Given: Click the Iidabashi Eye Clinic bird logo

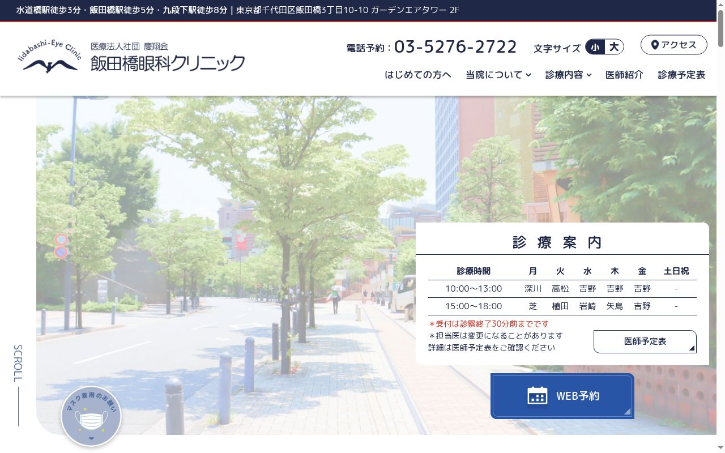Looking at the screenshot, I should [50, 57].
